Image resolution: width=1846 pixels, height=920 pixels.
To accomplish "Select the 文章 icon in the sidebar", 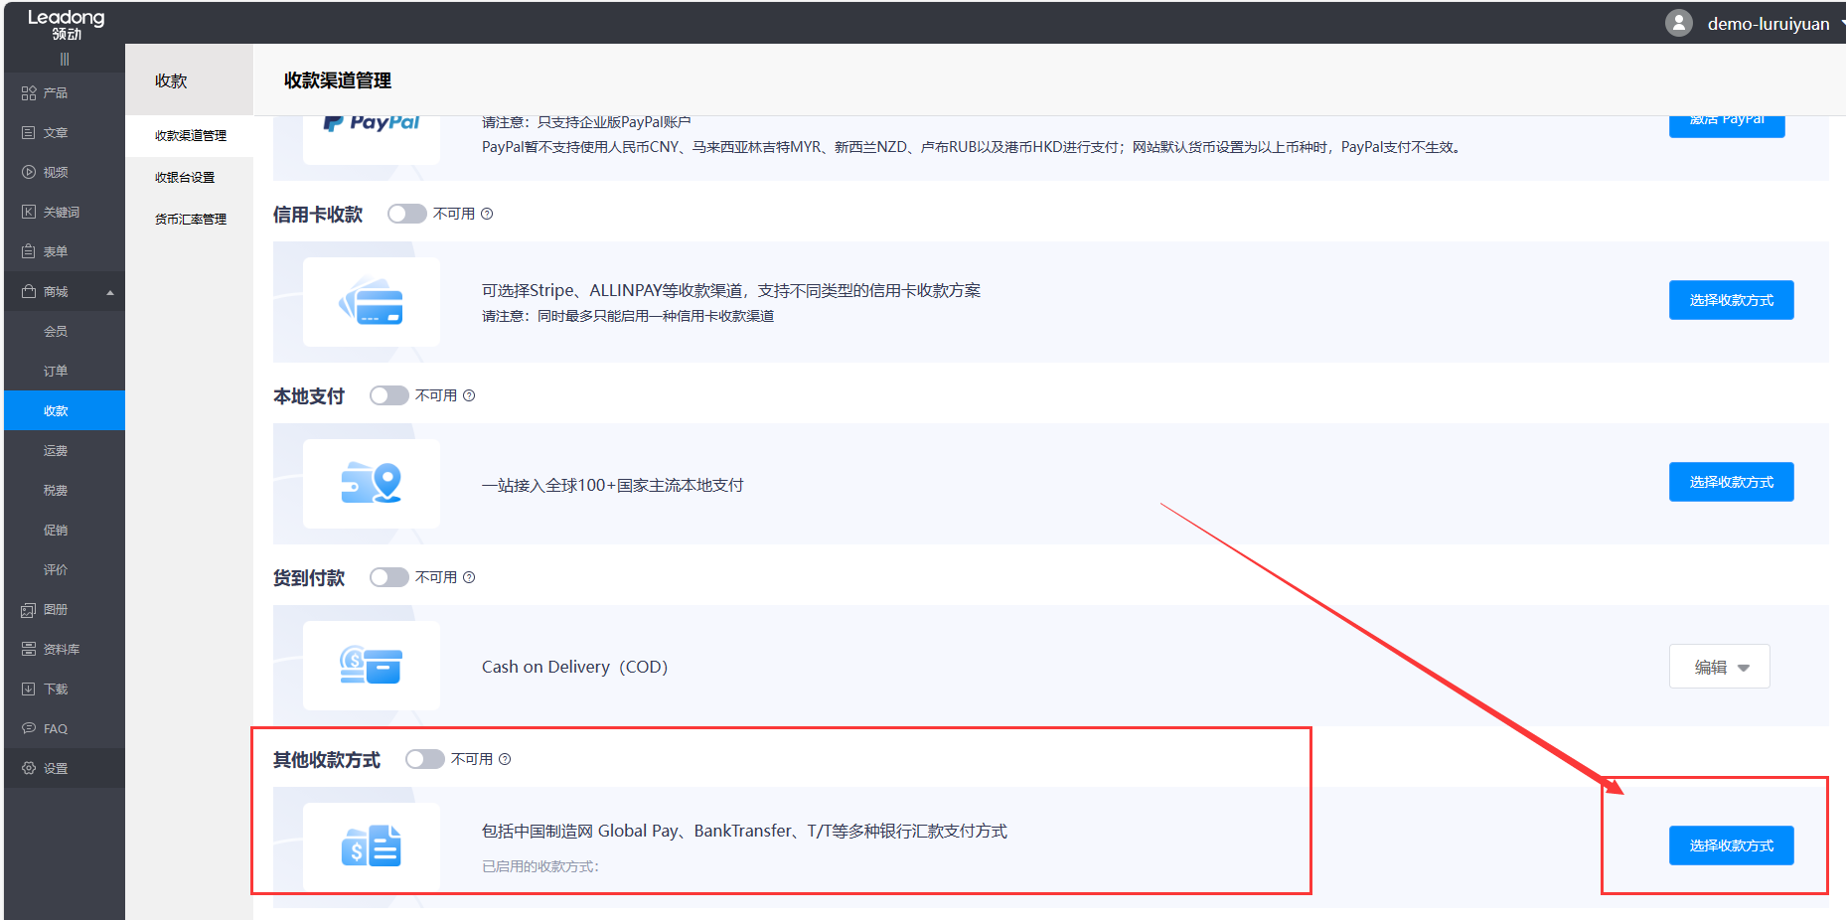I will (x=28, y=132).
